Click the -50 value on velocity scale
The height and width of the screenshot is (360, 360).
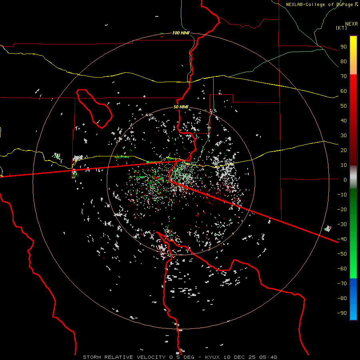pyautogui.click(x=342, y=254)
